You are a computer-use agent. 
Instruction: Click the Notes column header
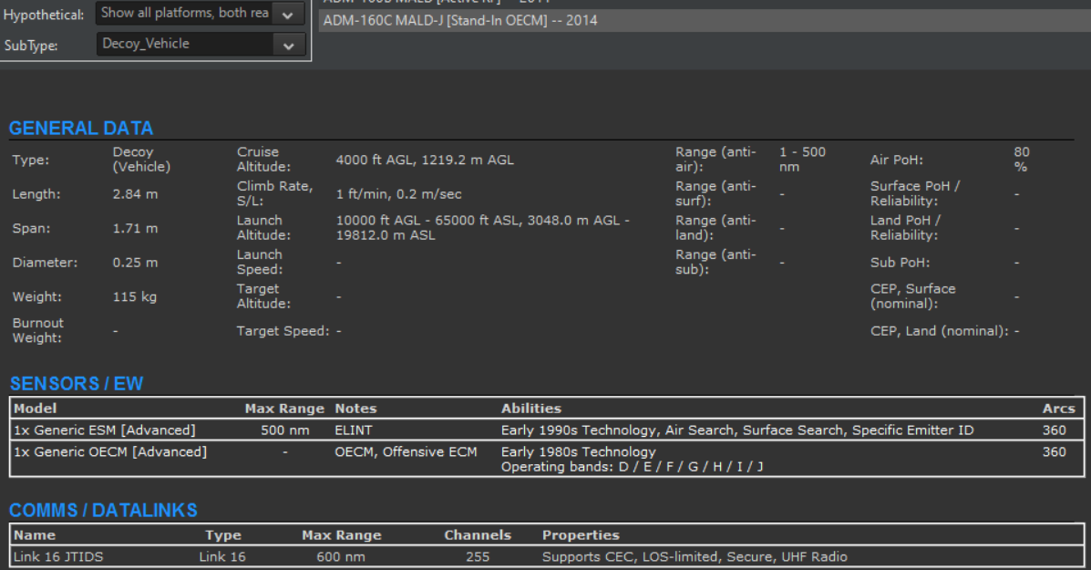355,409
